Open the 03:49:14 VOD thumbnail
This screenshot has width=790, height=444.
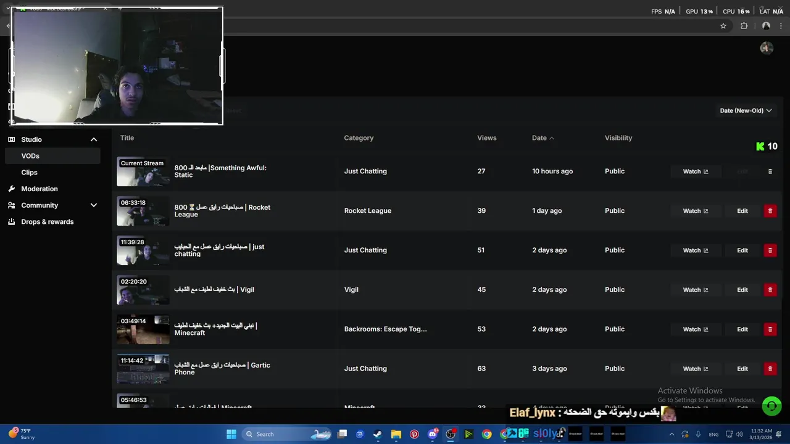tap(143, 329)
